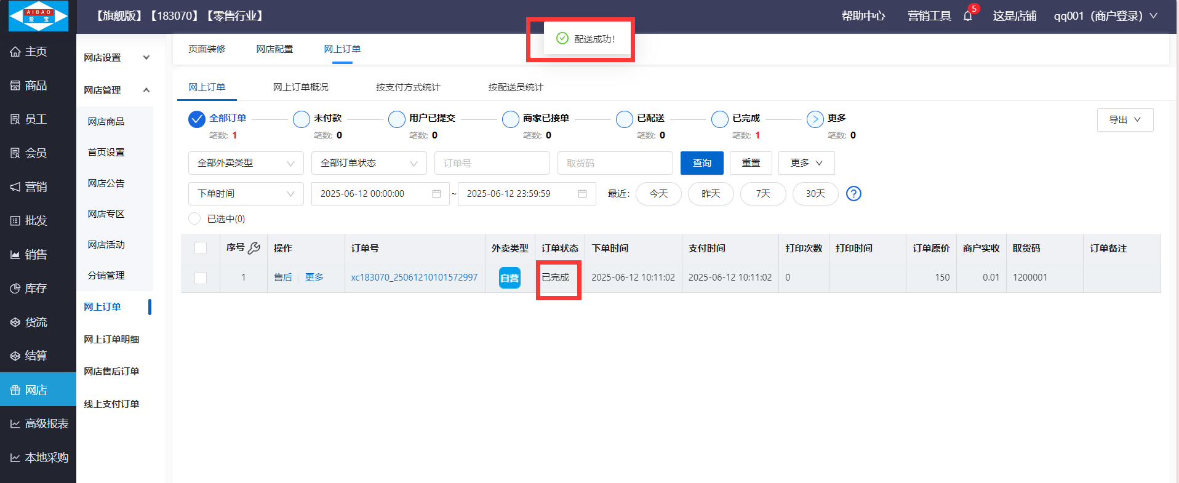Click the AIBAO logo

point(38,16)
